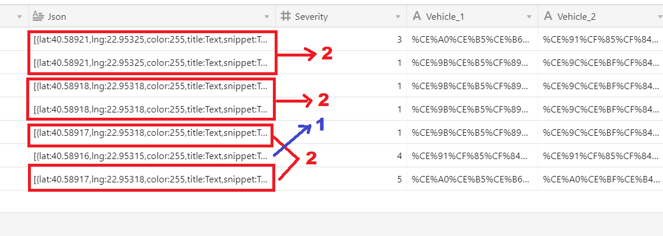Click first row Json cell with lat:40.58921
663x236 pixels.
(152, 39)
